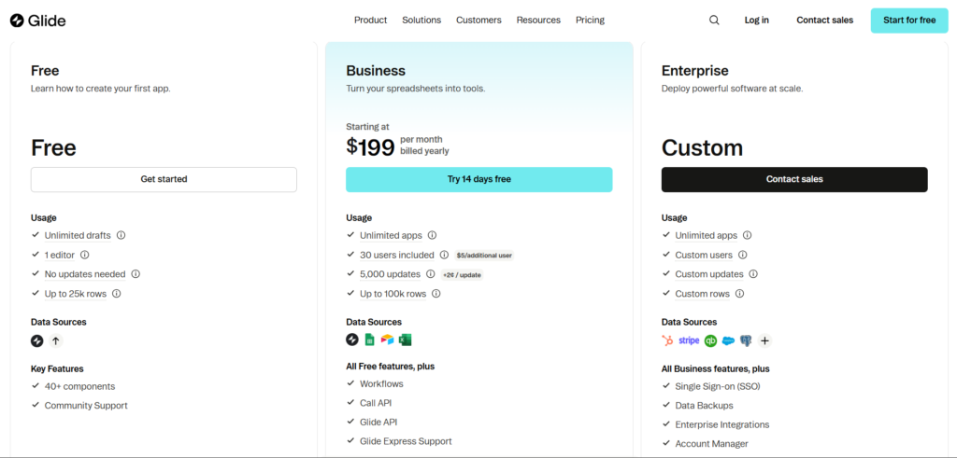The image size is (957, 458).
Task: Open the Customers menu
Action: pos(478,21)
